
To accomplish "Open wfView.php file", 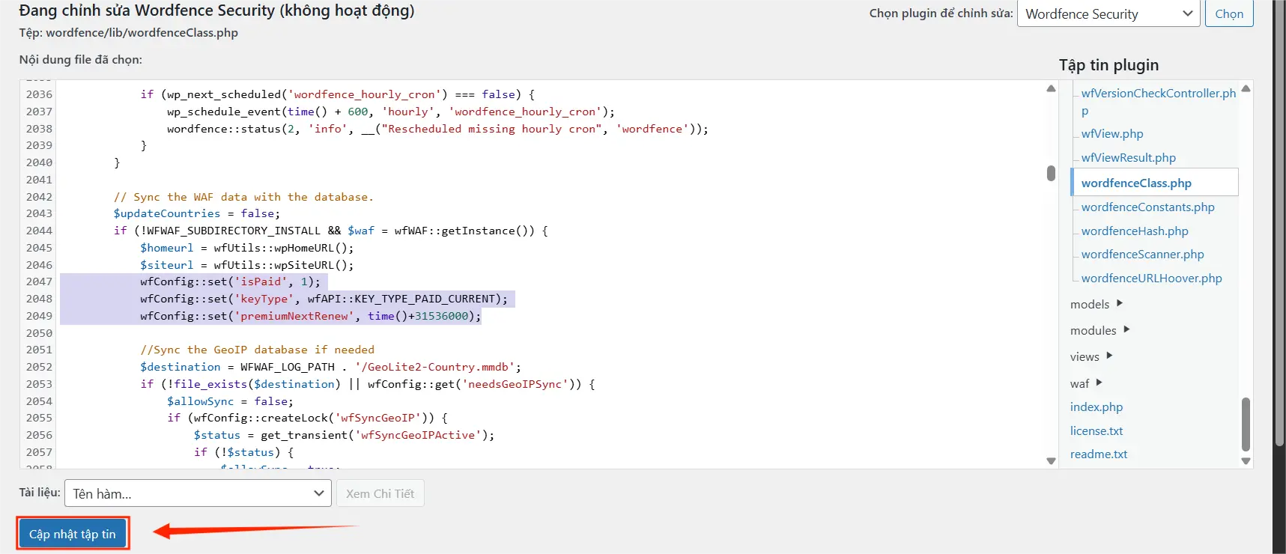I will [x=1111, y=133].
